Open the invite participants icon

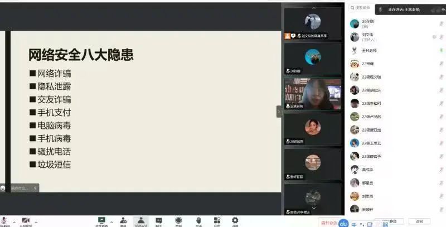click(123, 221)
